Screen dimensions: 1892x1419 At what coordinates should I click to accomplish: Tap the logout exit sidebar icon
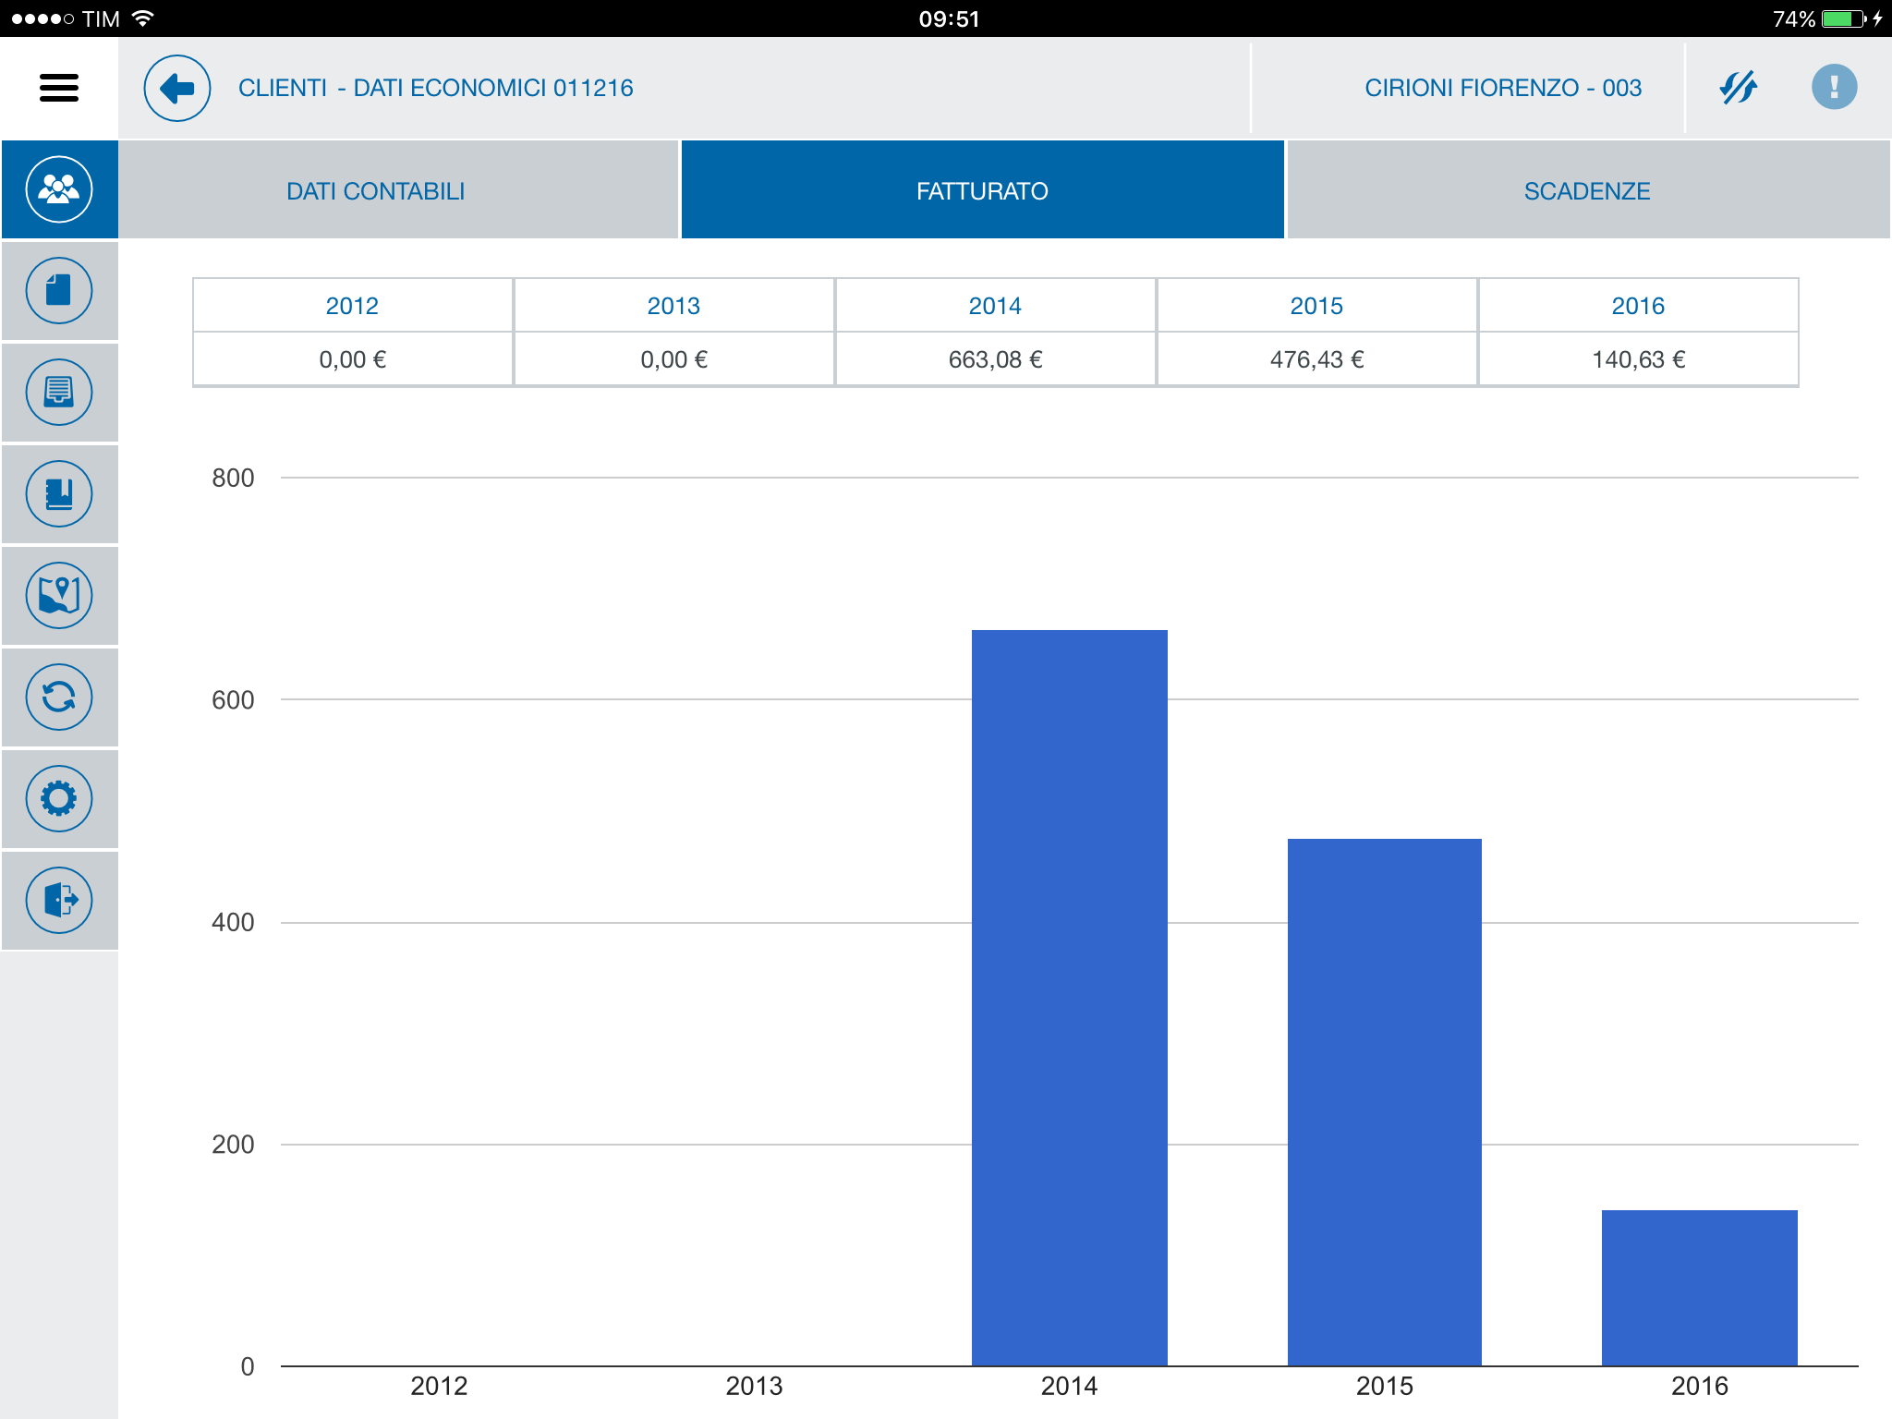pyautogui.click(x=59, y=901)
